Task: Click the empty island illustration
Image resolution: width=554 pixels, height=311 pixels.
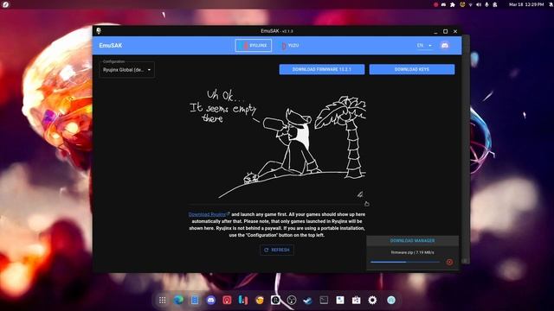Action: click(x=277, y=144)
